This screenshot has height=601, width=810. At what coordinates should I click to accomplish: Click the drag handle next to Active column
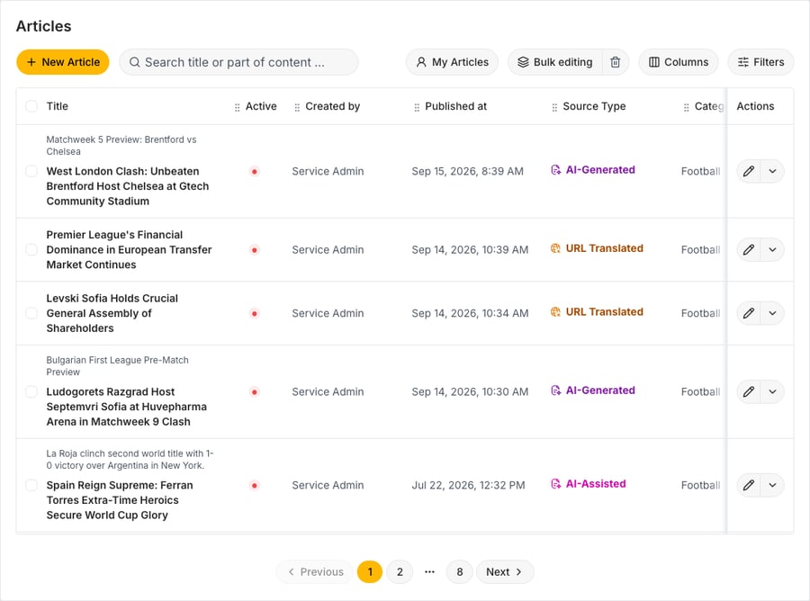[237, 107]
